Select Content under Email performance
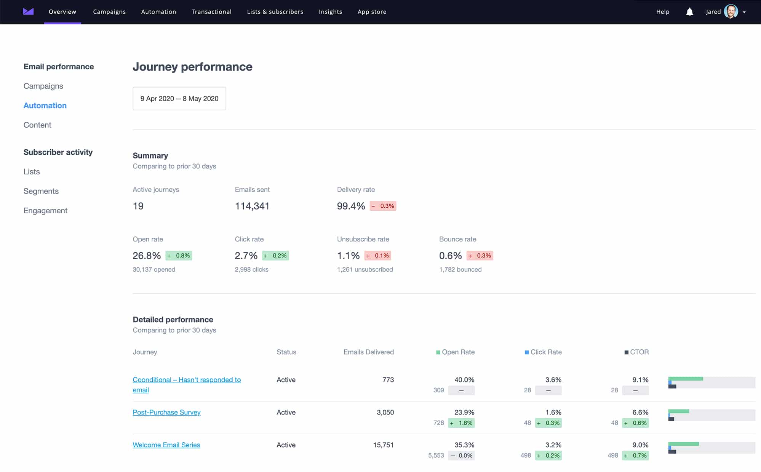This screenshot has width=761, height=472. (37, 125)
